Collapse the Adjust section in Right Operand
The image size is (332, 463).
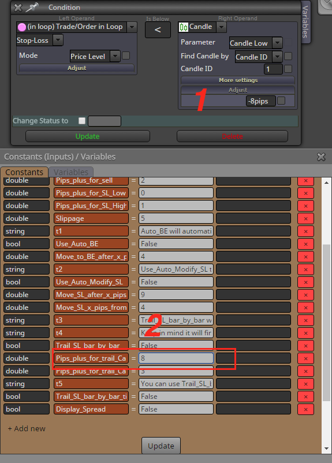point(238,90)
